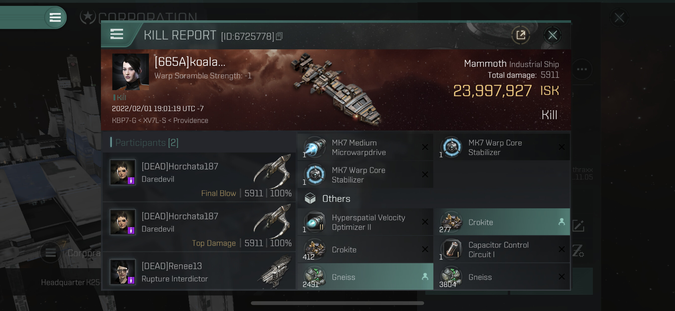Select the Crokite 412 ore icon
This screenshot has width=675, height=311.
pos(315,250)
